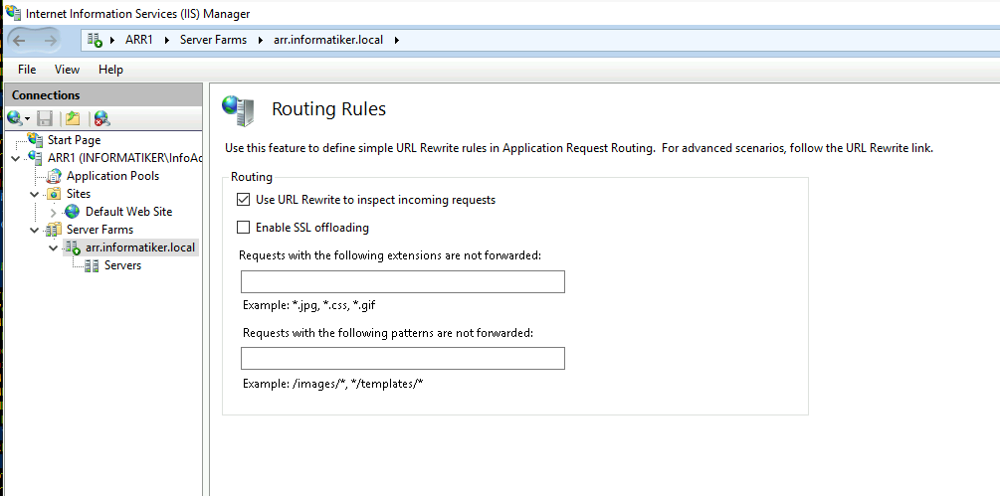Viewport: 1000px width, 496px height.
Task: Click the Back navigation arrow
Action: click(19, 40)
